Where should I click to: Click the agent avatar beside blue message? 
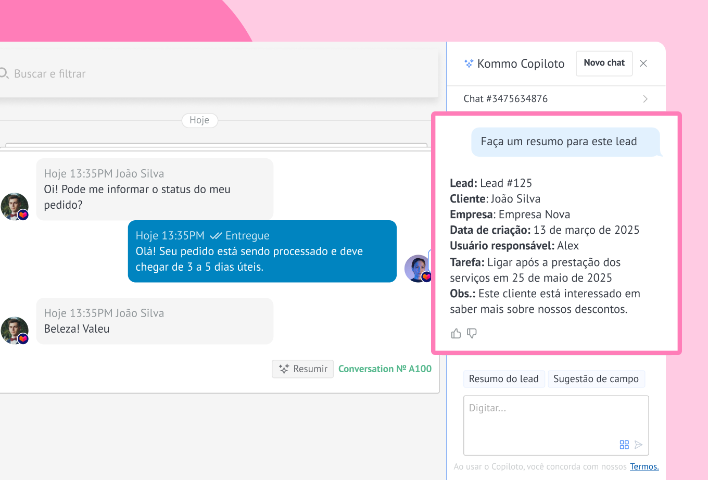[x=418, y=268]
